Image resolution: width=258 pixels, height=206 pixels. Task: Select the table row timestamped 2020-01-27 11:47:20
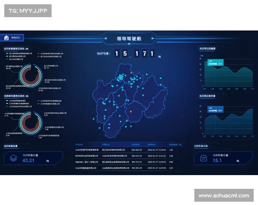pos(128,168)
